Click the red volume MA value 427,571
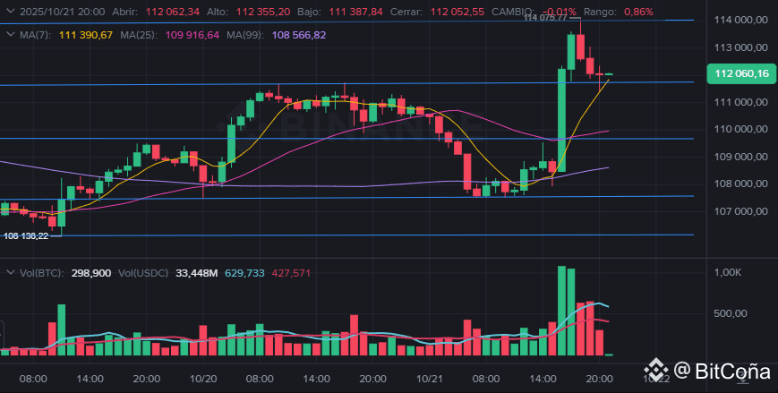This screenshot has width=778, height=393. point(291,273)
